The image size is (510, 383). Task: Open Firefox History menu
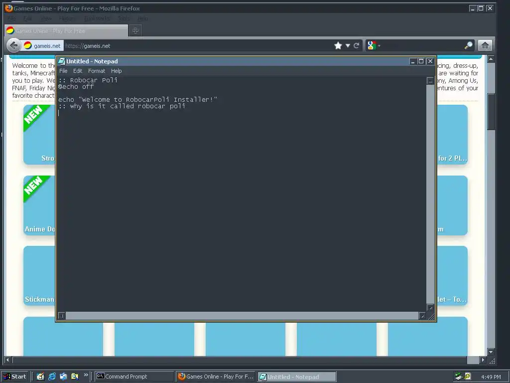(67, 18)
